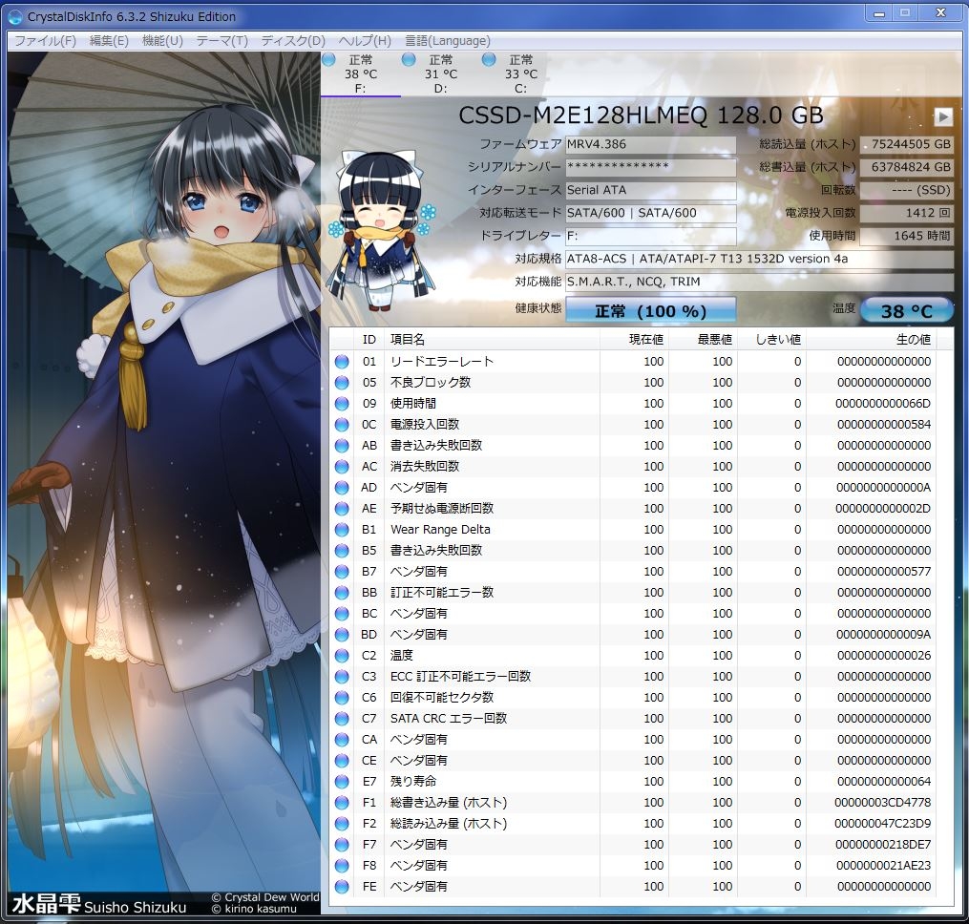969x924 pixels.
Task: Click the status orb for attribute B7
Action: (342, 572)
